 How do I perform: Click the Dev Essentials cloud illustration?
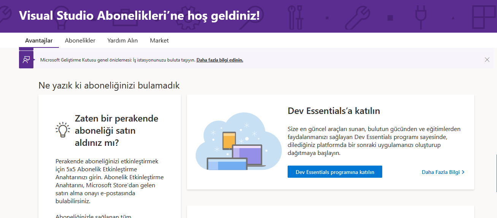tap(239, 141)
